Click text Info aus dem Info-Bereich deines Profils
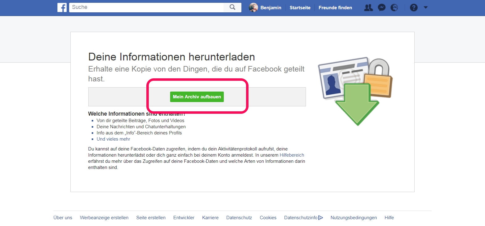 pyautogui.click(x=139, y=133)
